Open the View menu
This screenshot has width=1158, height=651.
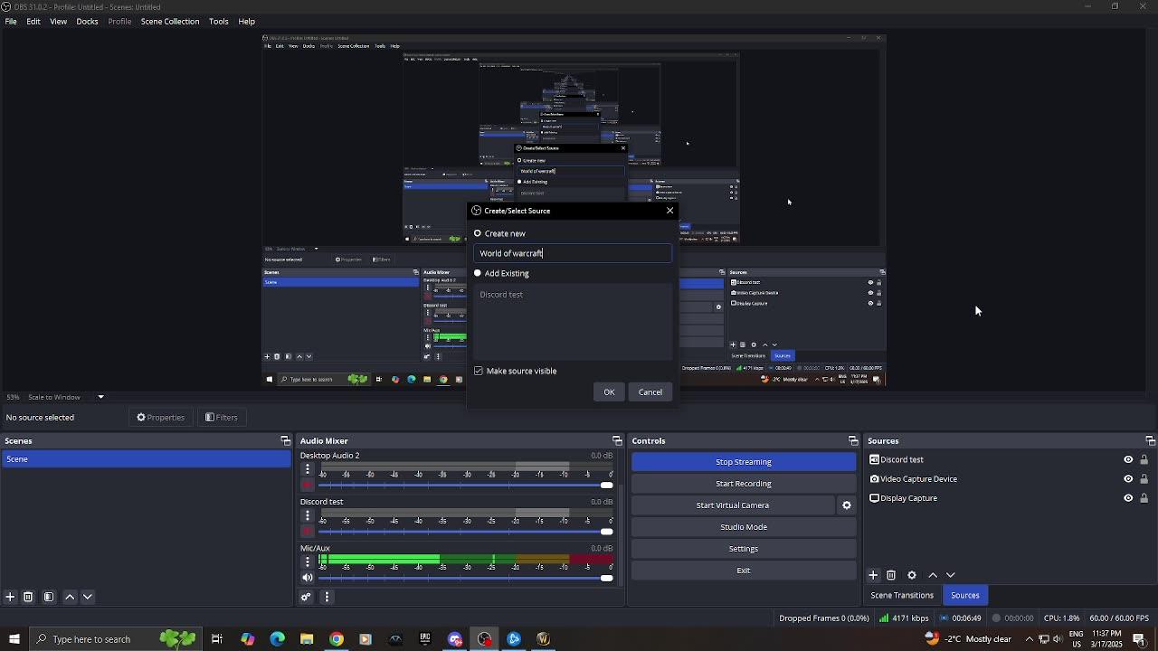point(58,21)
